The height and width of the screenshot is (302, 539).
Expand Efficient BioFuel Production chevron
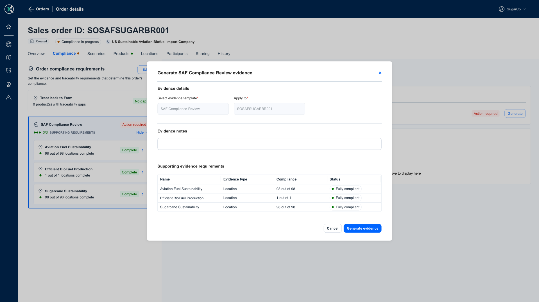coord(143,172)
